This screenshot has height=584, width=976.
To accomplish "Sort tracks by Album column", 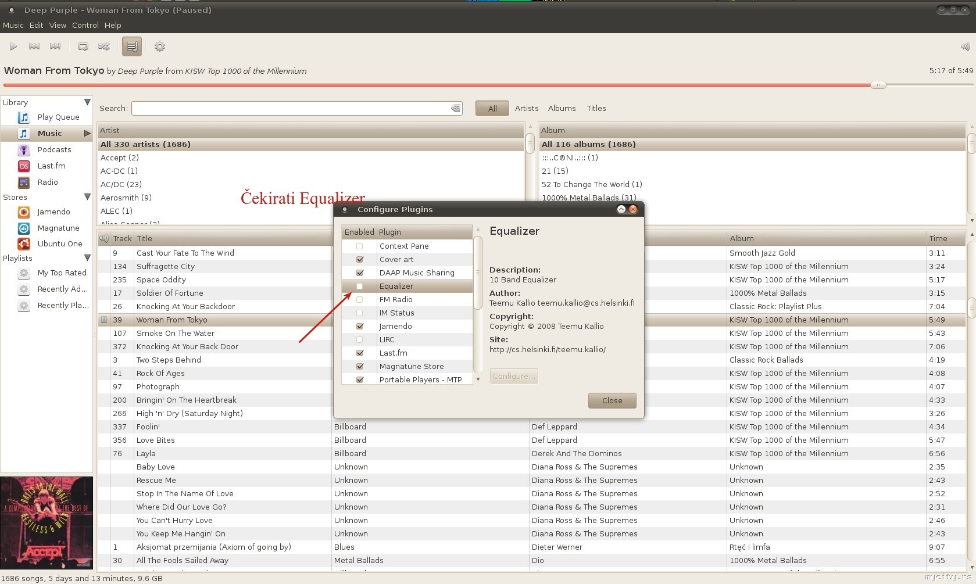I will click(x=826, y=238).
